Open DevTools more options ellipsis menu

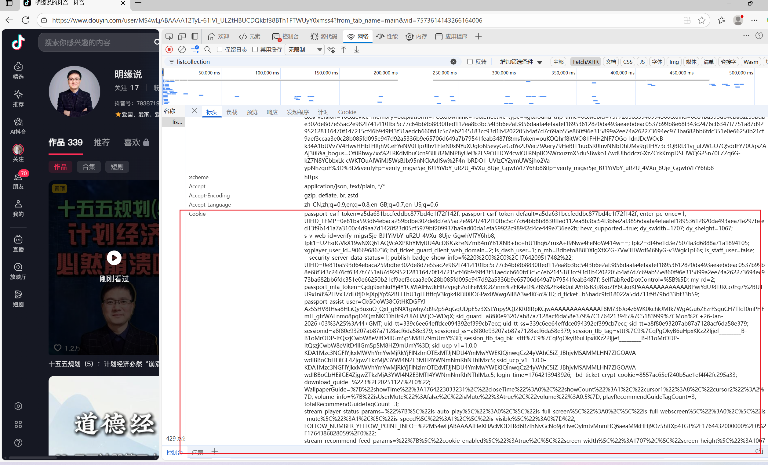[x=746, y=35]
